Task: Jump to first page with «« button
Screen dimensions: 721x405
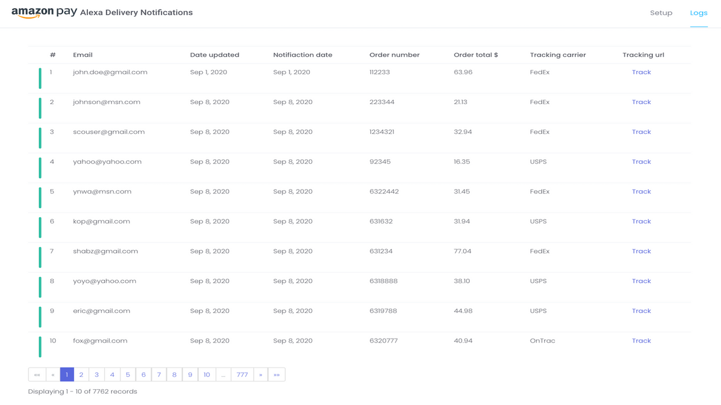Action: (x=37, y=375)
